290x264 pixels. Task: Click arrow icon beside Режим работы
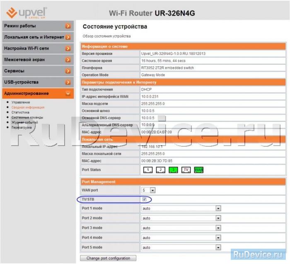[68, 26]
